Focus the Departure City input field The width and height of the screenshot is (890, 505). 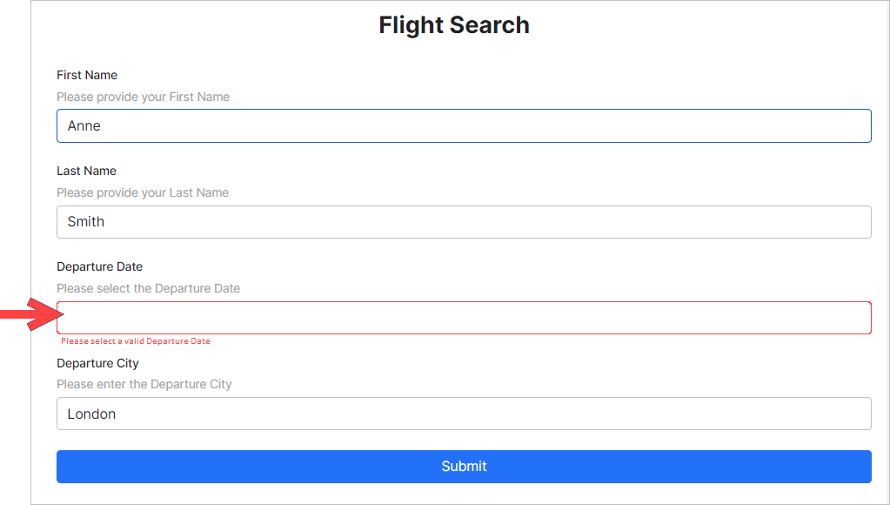point(464,414)
